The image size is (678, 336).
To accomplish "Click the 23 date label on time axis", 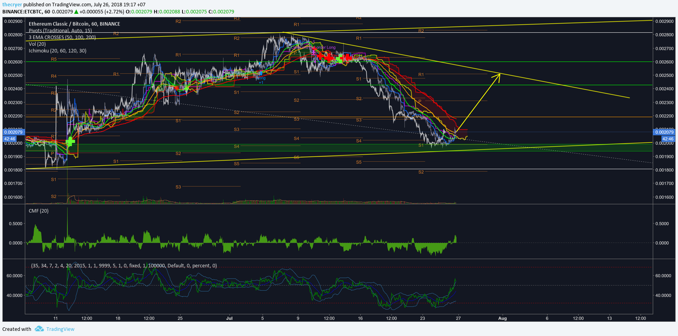I will click(x=423, y=318).
